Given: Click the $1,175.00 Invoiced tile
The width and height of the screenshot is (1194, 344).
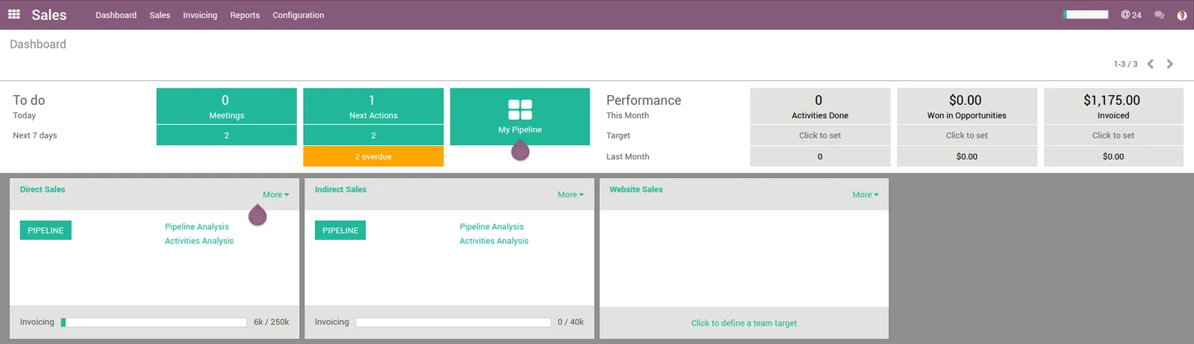Looking at the screenshot, I should (x=1113, y=106).
